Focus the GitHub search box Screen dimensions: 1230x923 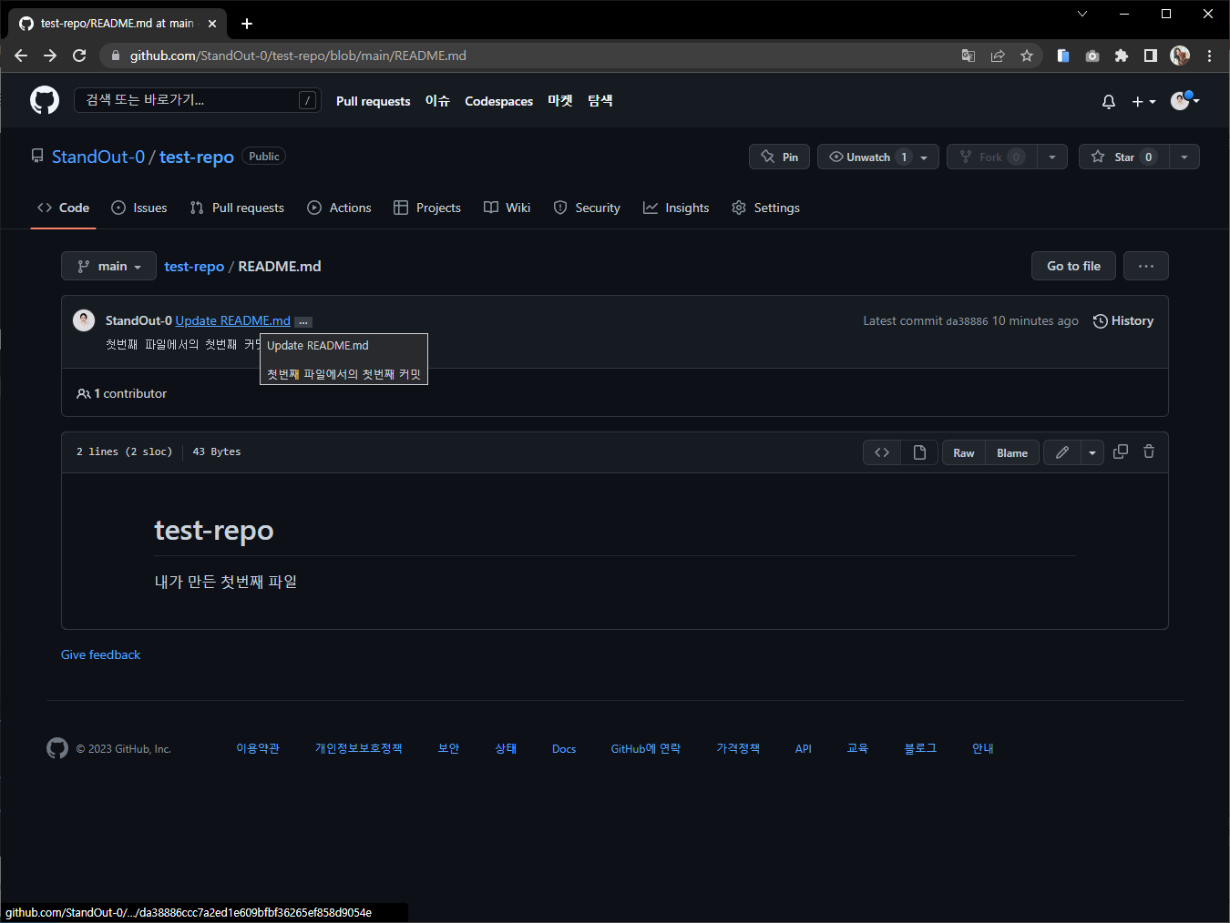pyautogui.click(x=197, y=100)
